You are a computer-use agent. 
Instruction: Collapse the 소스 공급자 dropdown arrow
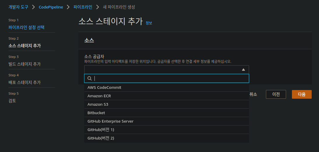click(x=243, y=70)
